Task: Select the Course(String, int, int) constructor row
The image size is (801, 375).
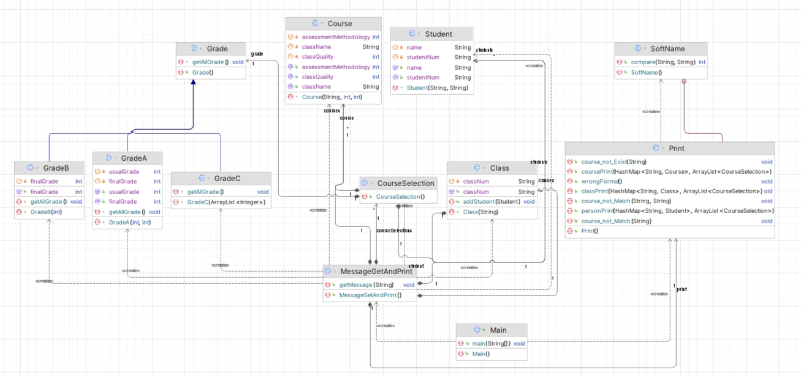Action: [332, 97]
